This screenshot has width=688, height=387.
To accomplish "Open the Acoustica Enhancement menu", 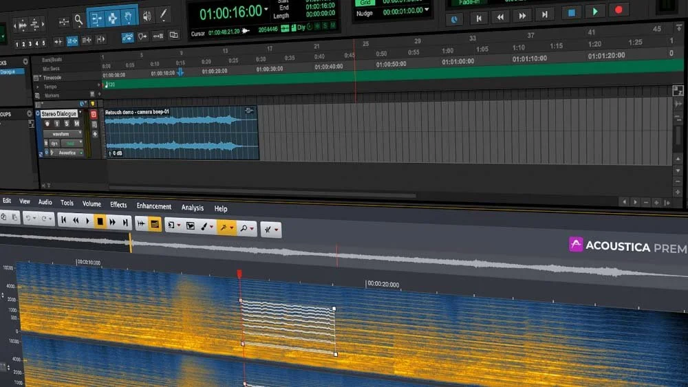I will [153, 206].
